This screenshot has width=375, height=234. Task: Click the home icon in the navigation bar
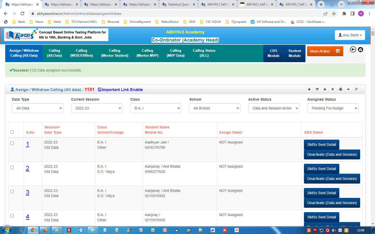click(x=360, y=50)
